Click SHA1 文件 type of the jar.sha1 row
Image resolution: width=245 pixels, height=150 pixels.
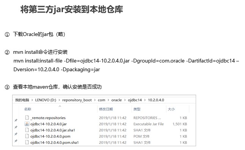click(142, 130)
